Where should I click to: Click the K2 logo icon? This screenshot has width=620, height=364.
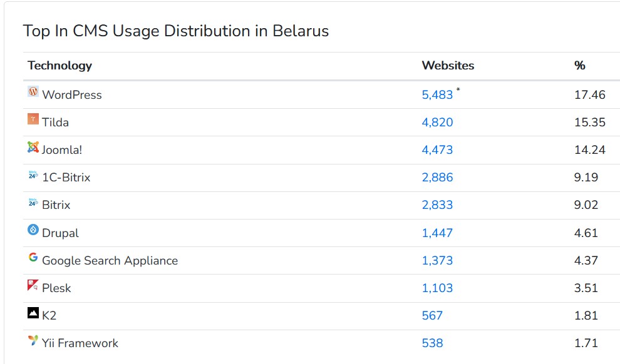coord(33,313)
